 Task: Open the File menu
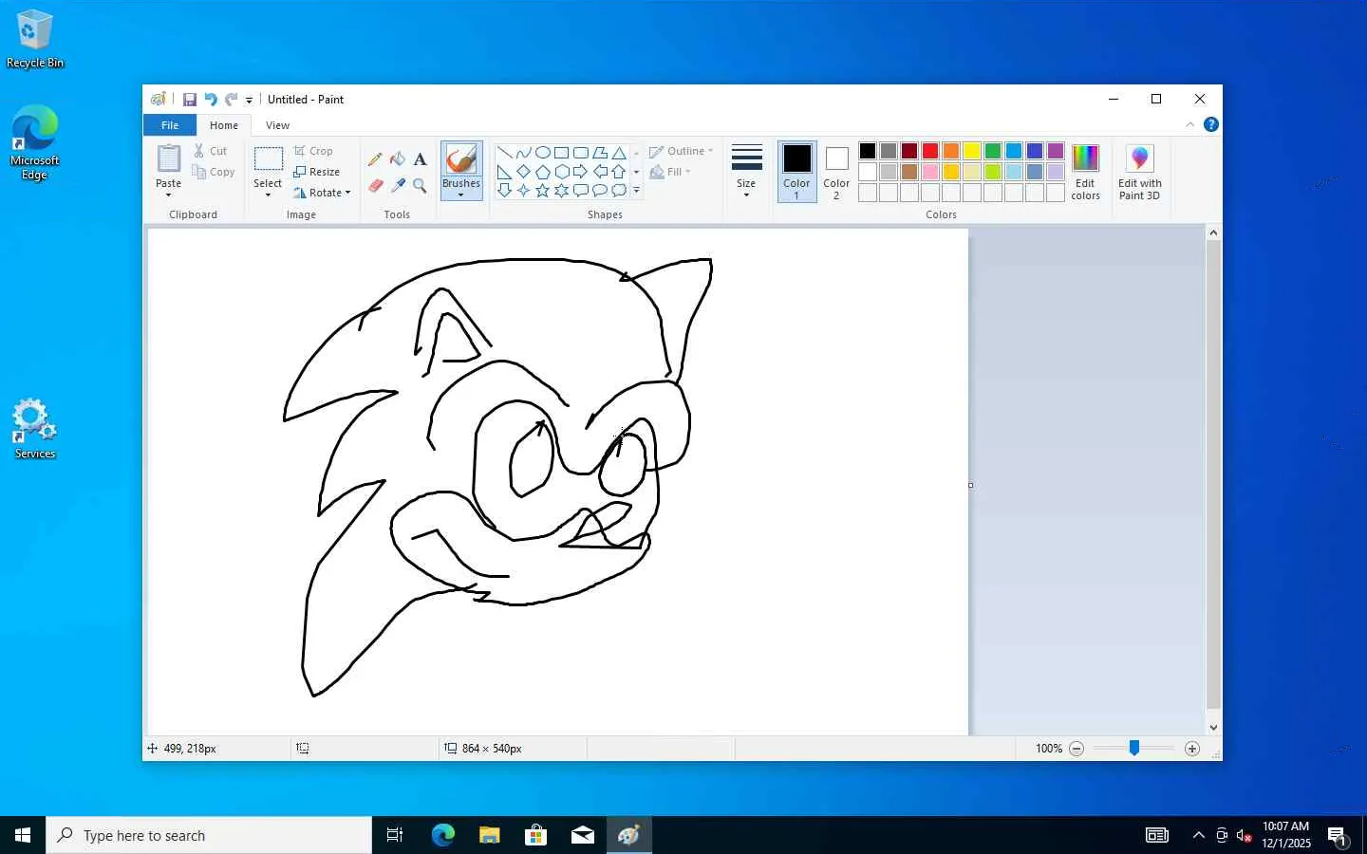click(170, 125)
